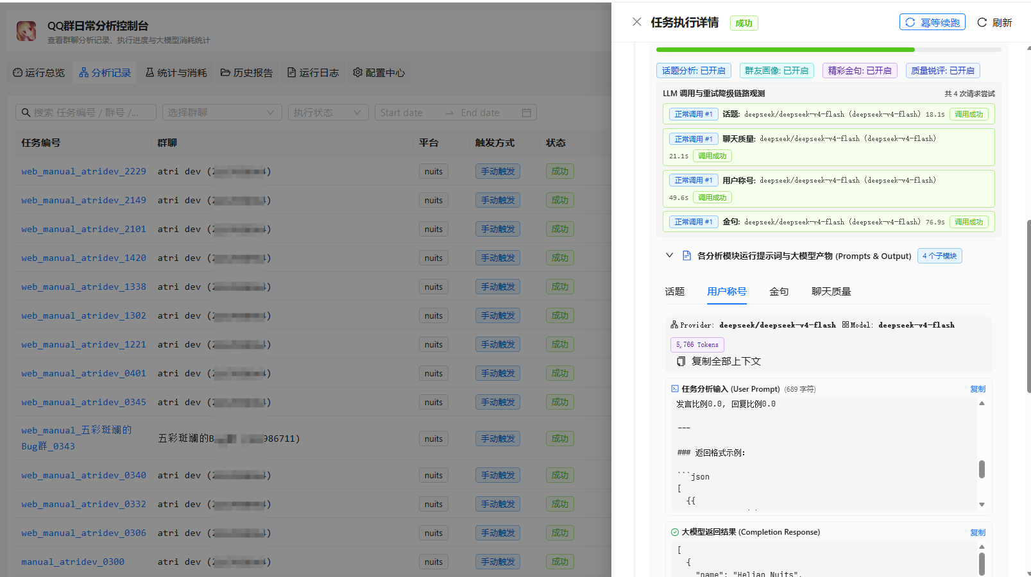Click the app avatar logo
This screenshot has width=1031, height=577.
(26, 31)
